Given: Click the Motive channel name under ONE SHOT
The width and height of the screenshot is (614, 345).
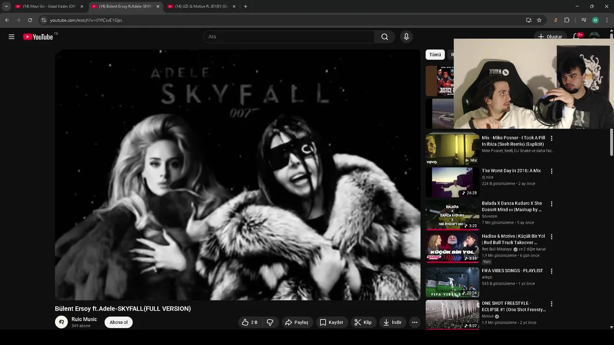Looking at the screenshot, I should pos(488,316).
